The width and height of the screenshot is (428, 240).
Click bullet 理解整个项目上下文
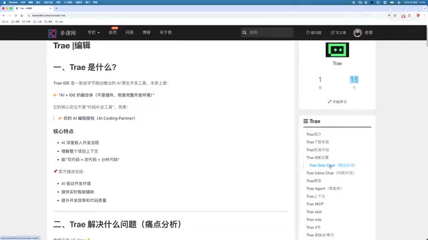coord(80,151)
